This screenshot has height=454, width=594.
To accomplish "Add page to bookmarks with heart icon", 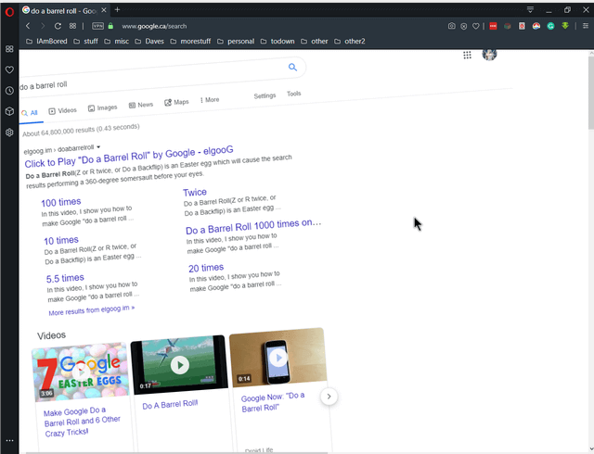I will 476,26.
